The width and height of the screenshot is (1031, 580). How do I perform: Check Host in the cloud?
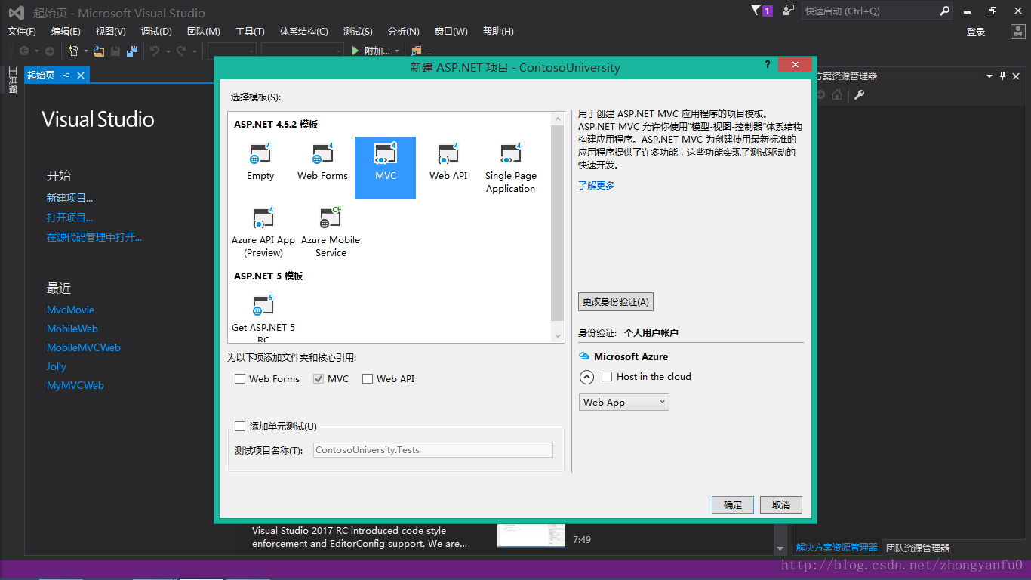607,377
